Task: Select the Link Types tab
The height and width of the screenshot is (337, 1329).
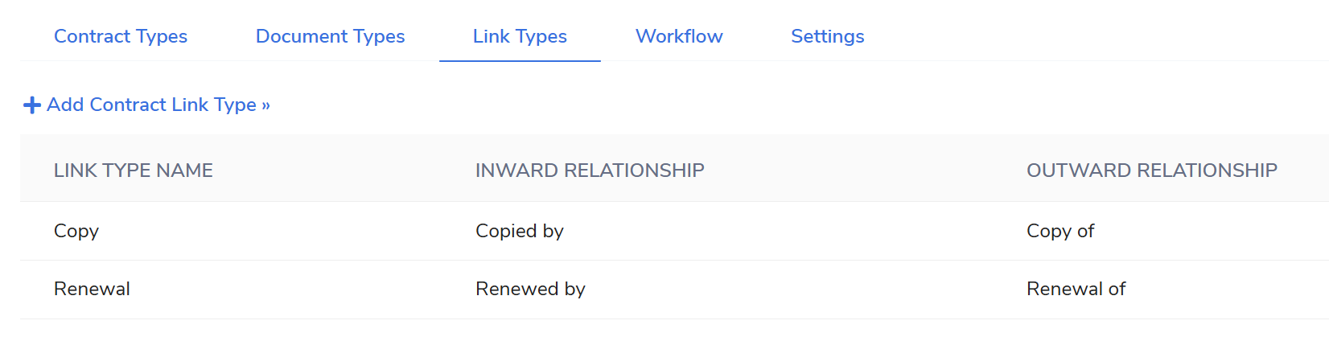Action: (520, 36)
